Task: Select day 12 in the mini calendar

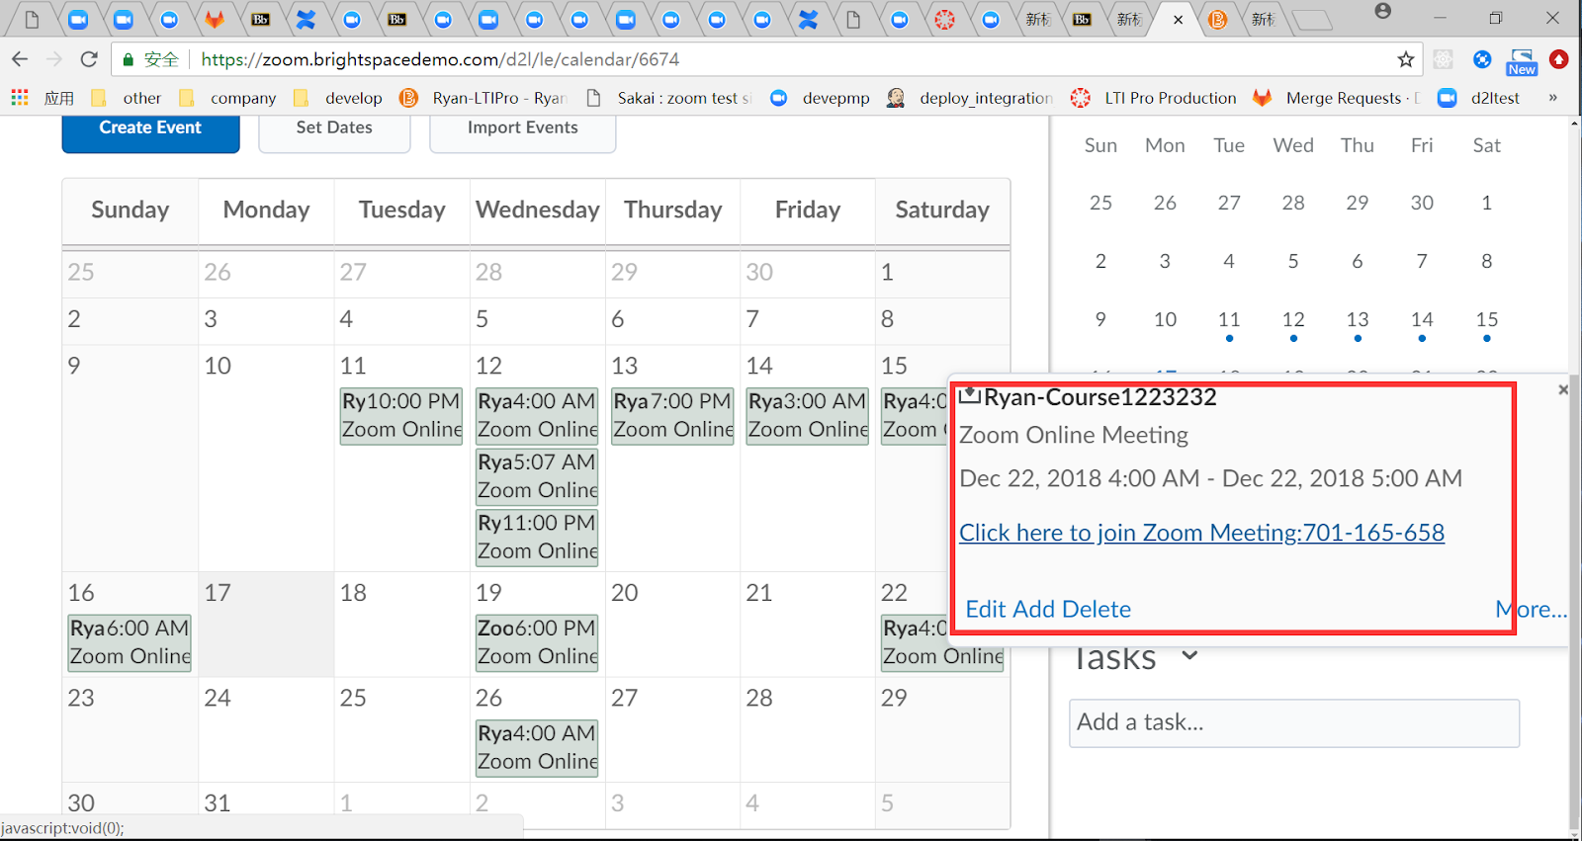Action: pos(1293,319)
